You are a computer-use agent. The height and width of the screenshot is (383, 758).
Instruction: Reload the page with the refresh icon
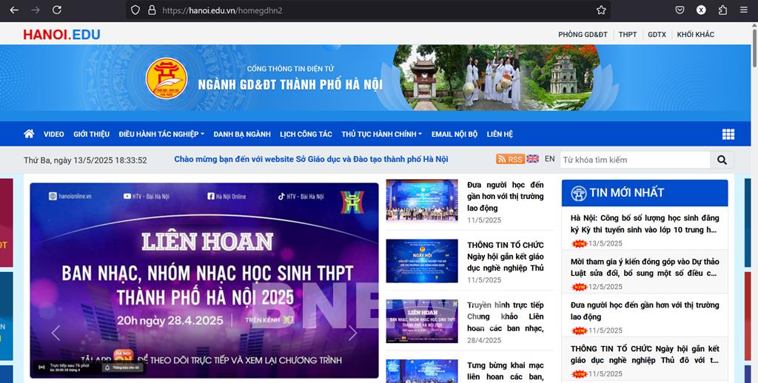(56, 10)
